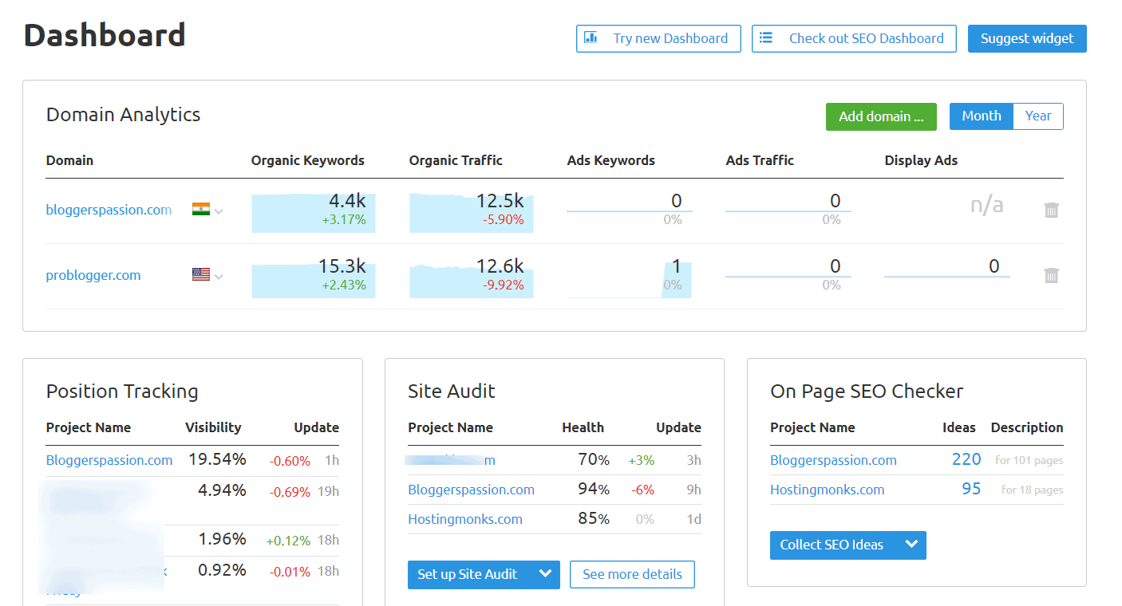
Task: Click the 4.94% visibility value
Action: click(x=222, y=490)
